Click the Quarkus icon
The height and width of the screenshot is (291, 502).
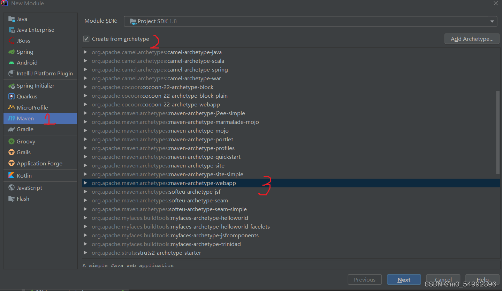pyautogui.click(x=12, y=97)
